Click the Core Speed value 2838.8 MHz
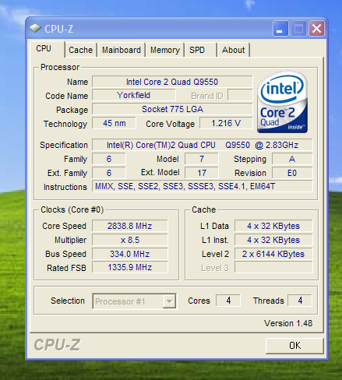Viewport: 342px width, 380px height. tap(130, 226)
